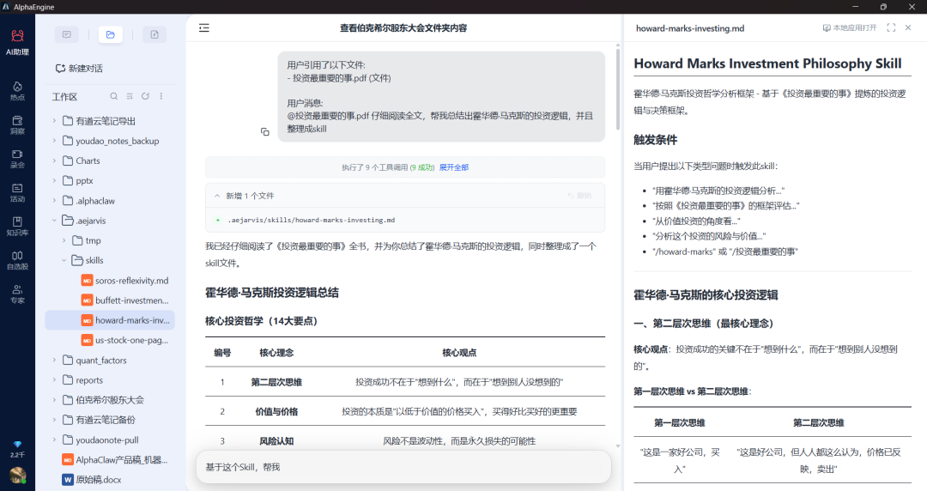
Task: Click 展开全部 to expand tool calls
Action: 453,167
